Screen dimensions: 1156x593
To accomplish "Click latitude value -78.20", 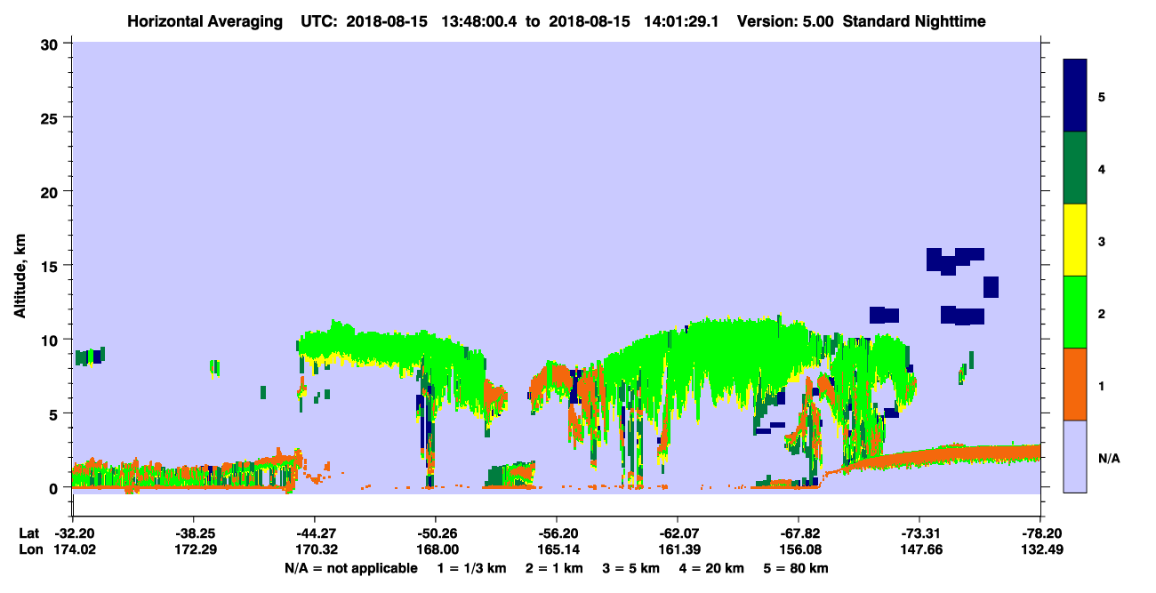I will click(1041, 533).
